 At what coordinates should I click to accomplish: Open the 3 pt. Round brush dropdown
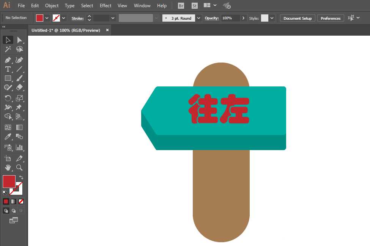pyautogui.click(x=199, y=18)
